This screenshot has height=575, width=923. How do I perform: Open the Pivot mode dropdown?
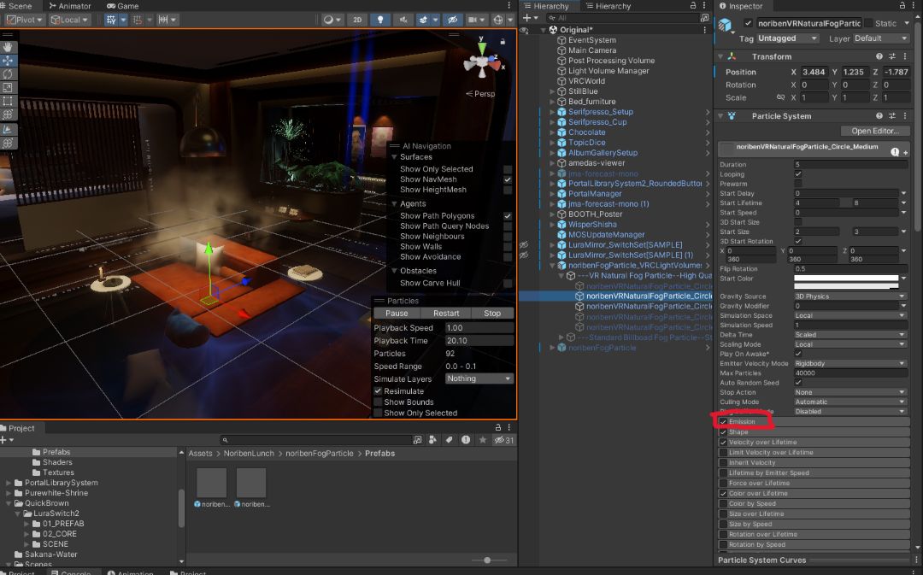coord(24,20)
